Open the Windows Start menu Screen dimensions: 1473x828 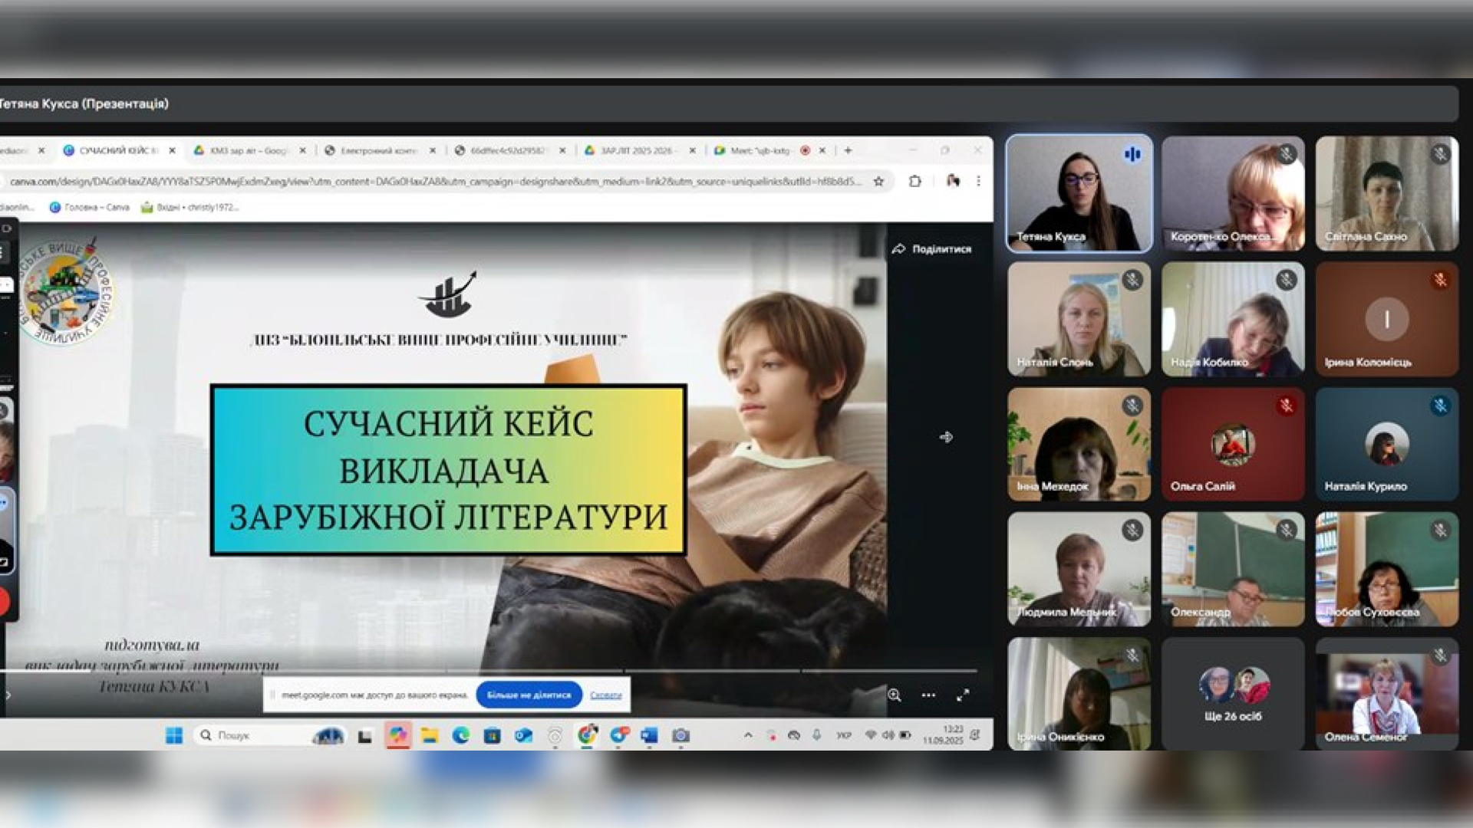point(174,736)
